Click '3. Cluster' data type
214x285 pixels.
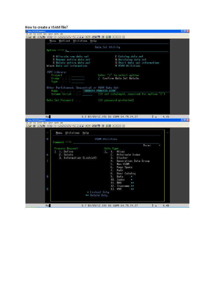[119, 158]
